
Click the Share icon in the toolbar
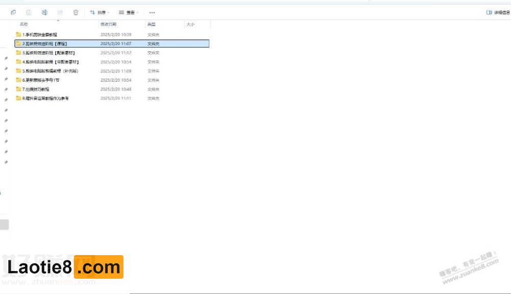(x=60, y=12)
